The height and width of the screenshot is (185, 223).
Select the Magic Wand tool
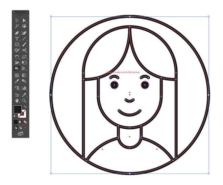coord(17,26)
